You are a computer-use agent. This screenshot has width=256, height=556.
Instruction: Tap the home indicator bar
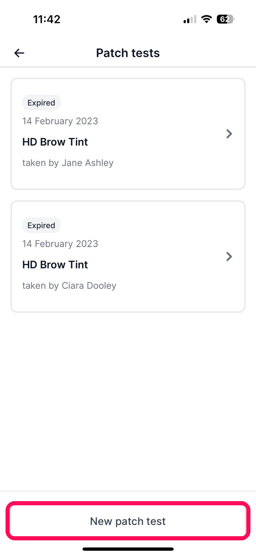(128, 549)
